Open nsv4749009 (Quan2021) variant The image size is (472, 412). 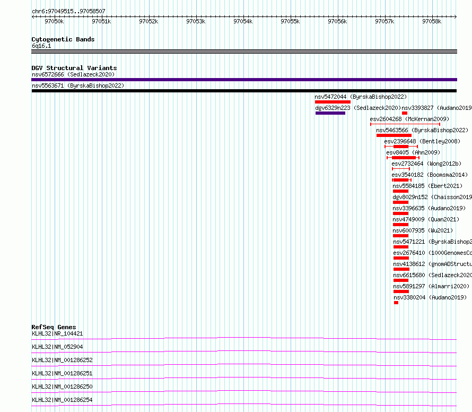pos(426,219)
